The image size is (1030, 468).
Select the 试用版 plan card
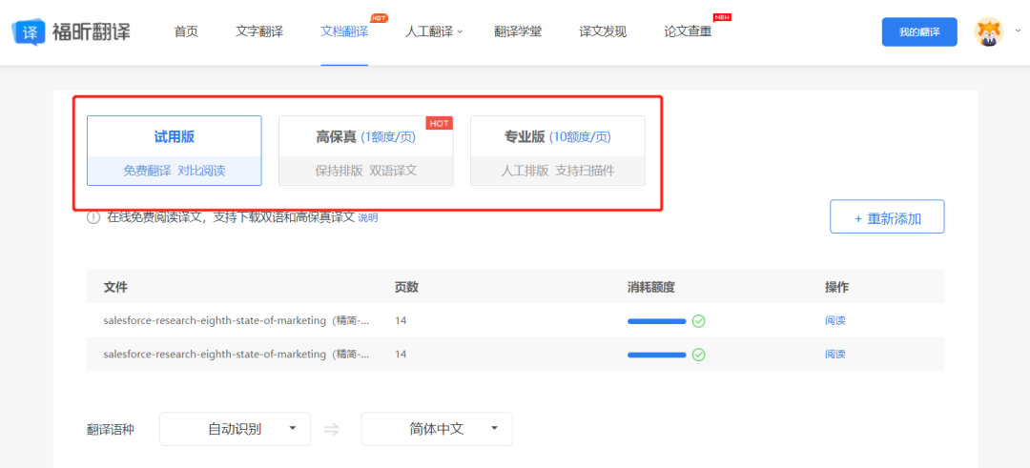click(x=175, y=151)
